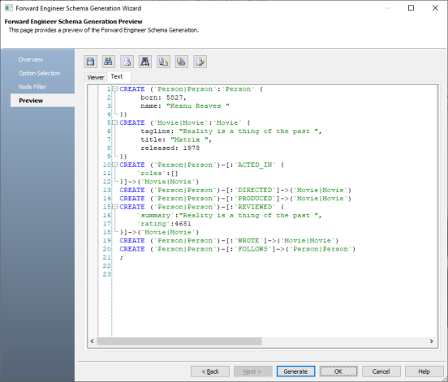Collapse the ACTED_IN block on line 10

(115, 165)
